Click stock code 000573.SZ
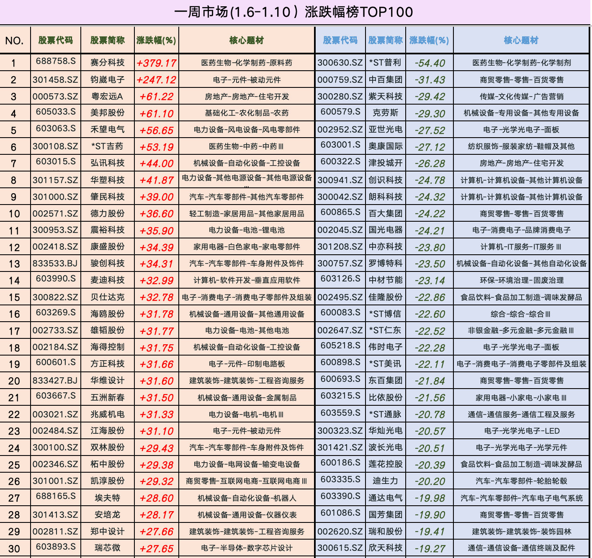The image size is (592, 558). pyautogui.click(x=56, y=96)
